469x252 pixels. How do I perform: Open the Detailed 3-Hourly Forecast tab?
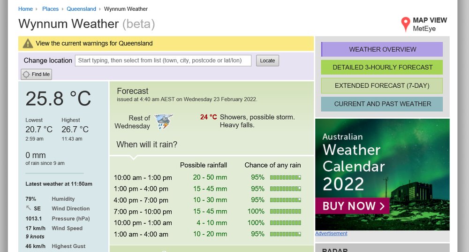(382, 67)
